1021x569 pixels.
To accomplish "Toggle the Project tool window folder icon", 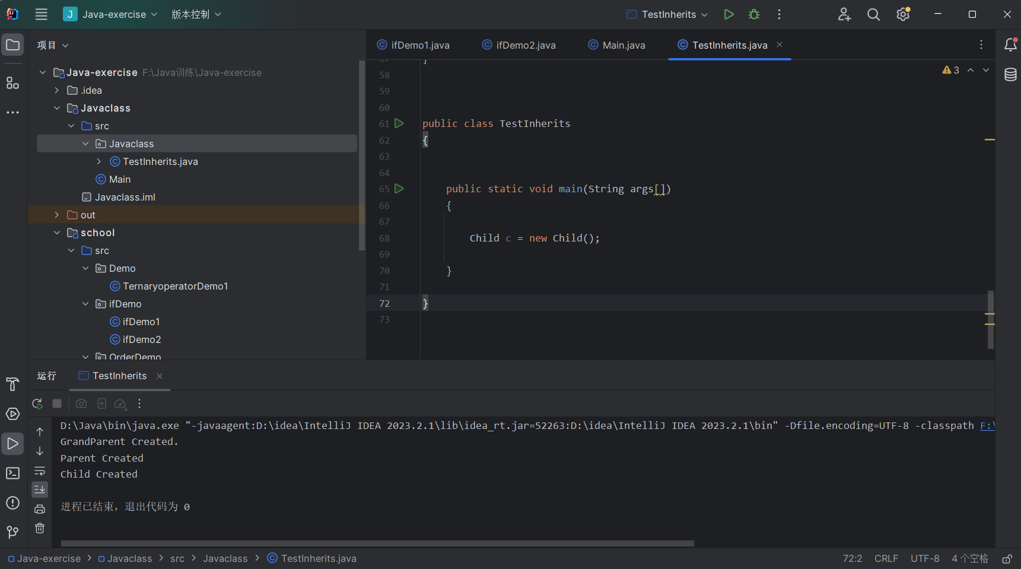I will pos(12,45).
